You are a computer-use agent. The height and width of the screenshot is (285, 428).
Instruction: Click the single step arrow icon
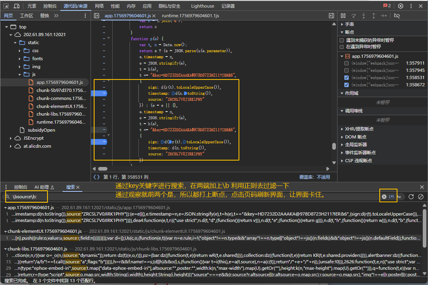coord(383,16)
